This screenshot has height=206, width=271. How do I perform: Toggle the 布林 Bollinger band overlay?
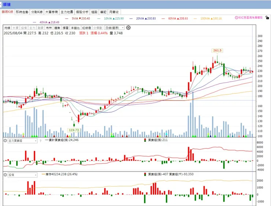click(x=49, y=27)
